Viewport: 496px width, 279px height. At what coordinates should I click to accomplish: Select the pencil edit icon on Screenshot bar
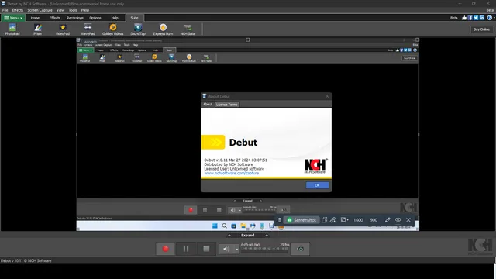pyautogui.click(x=387, y=220)
